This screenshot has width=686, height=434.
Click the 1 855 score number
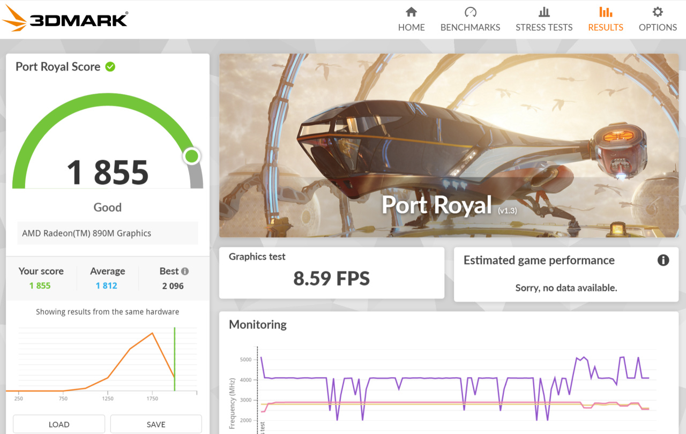[107, 173]
